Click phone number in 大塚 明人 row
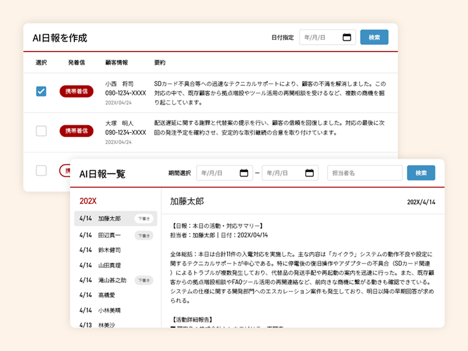This screenshot has width=468, height=351. pyautogui.click(x=126, y=132)
